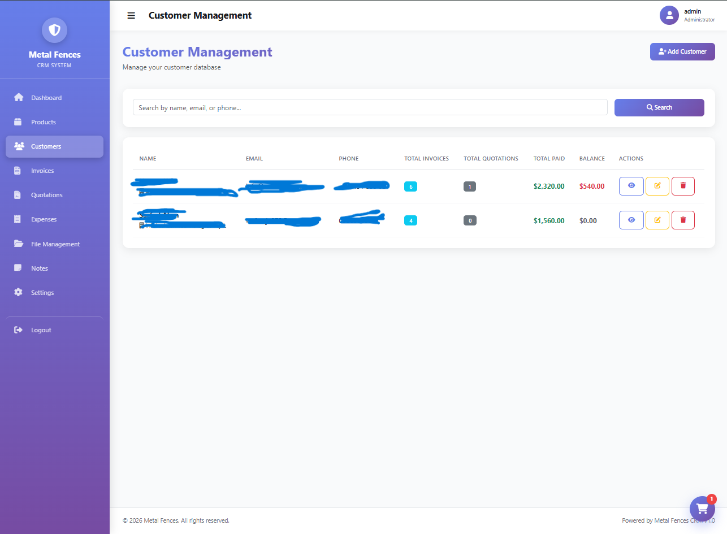
Task: Click the customer search input field
Action: click(x=370, y=107)
